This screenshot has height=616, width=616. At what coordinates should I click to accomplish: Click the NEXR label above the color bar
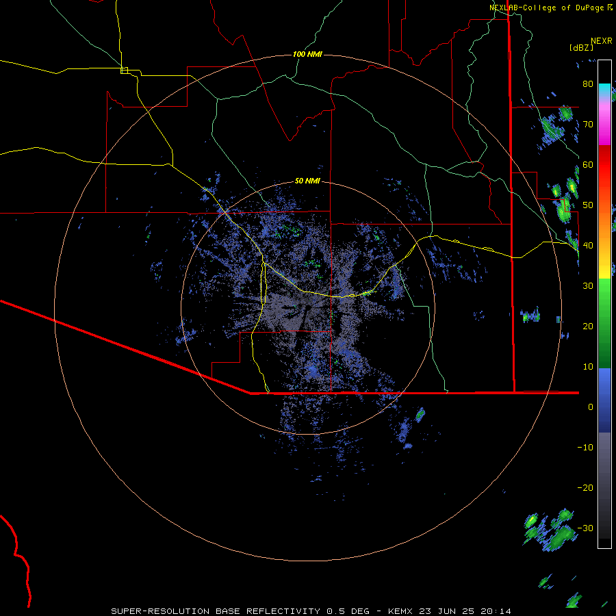[602, 41]
